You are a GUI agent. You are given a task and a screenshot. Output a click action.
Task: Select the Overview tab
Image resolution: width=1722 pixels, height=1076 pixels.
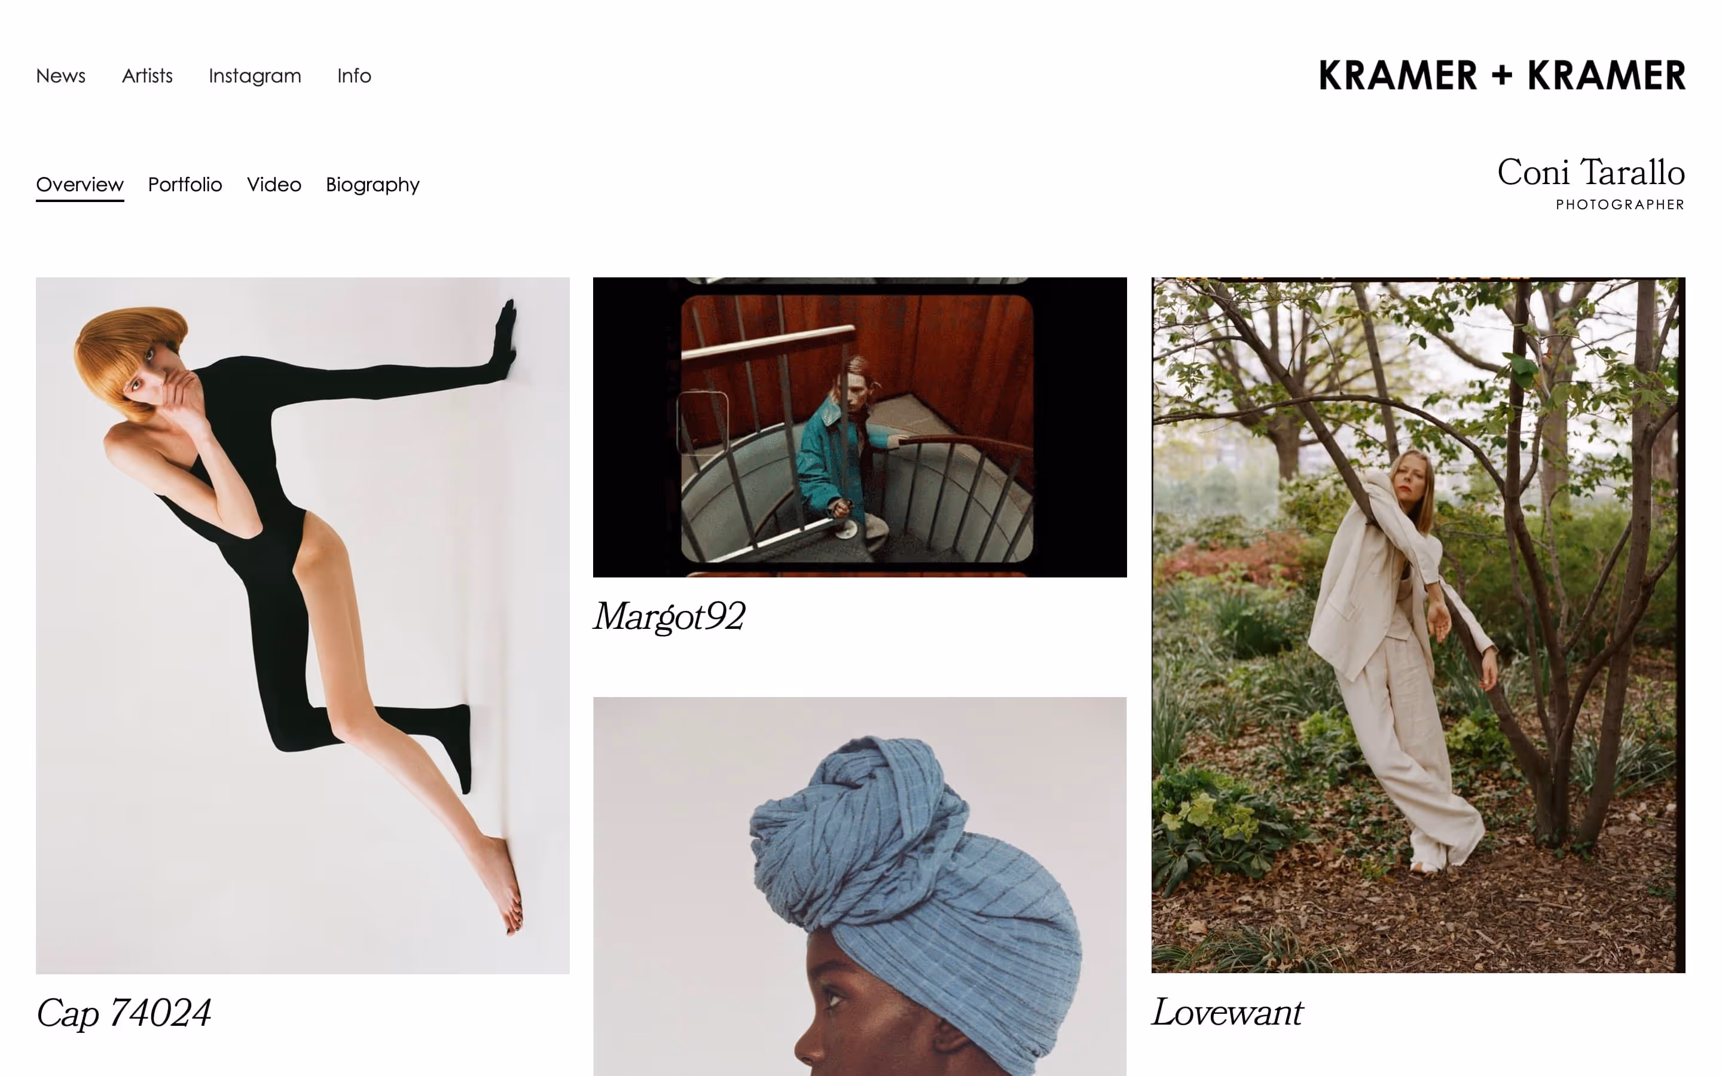point(80,185)
